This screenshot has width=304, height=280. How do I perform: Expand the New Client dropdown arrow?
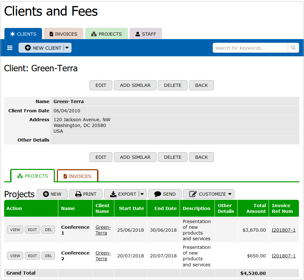point(67,48)
